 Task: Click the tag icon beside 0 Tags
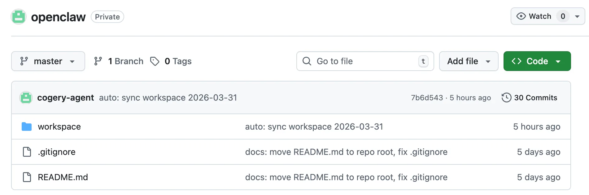click(x=155, y=61)
